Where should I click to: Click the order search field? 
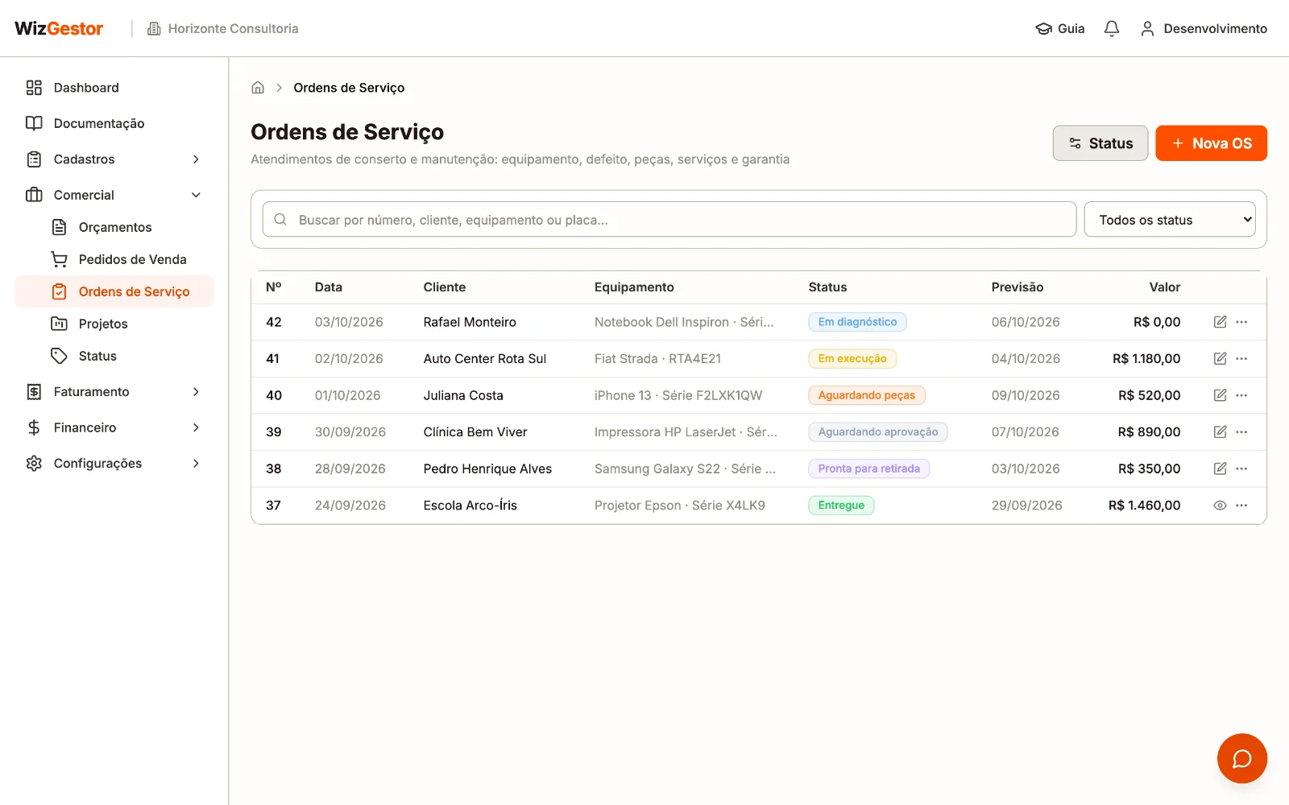point(669,220)
